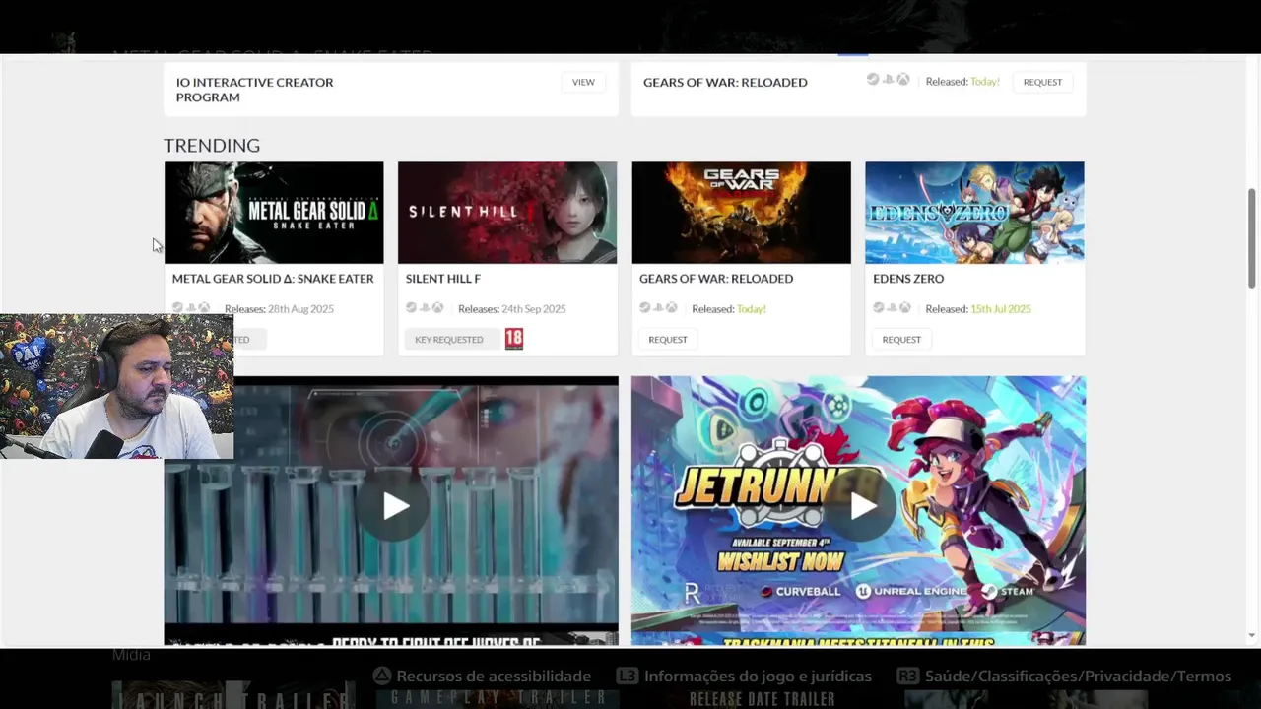Click PlayStation platform icon under Silent Hill F
The height and width of the screenshot is (709, 1261).
[x=425, y=308]
